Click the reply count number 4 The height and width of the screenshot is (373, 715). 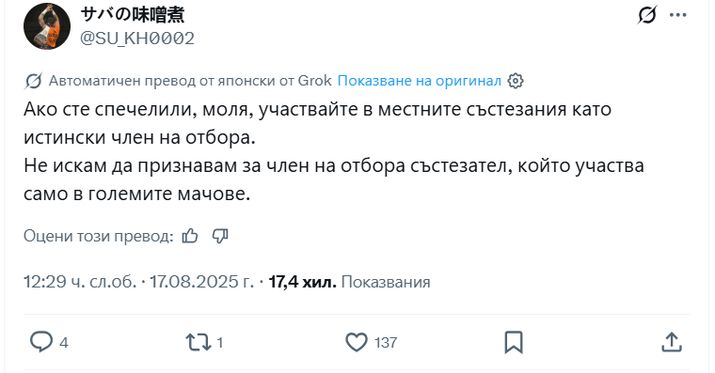point(64,343)
